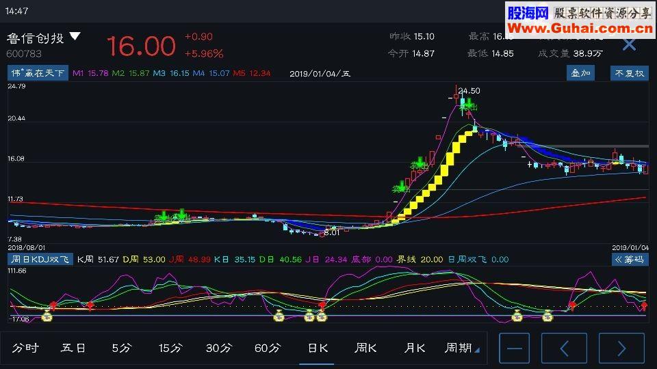The width and height of the screenshot is (657, 369).
Task: Click the right arrow navigation button
Action: [x=621, y=348]
